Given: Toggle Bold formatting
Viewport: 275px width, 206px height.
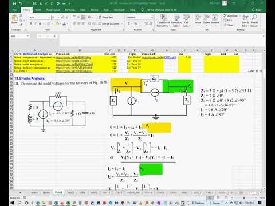Looking at the screenshot, I should click(31, 23).
